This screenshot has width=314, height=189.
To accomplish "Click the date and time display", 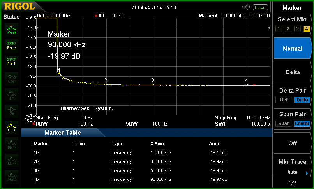I will pos(153,8).
